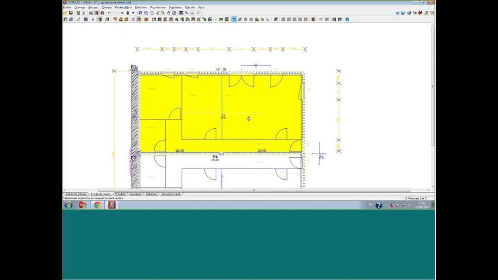Click the go up one floor arrow

coord(122,13)
